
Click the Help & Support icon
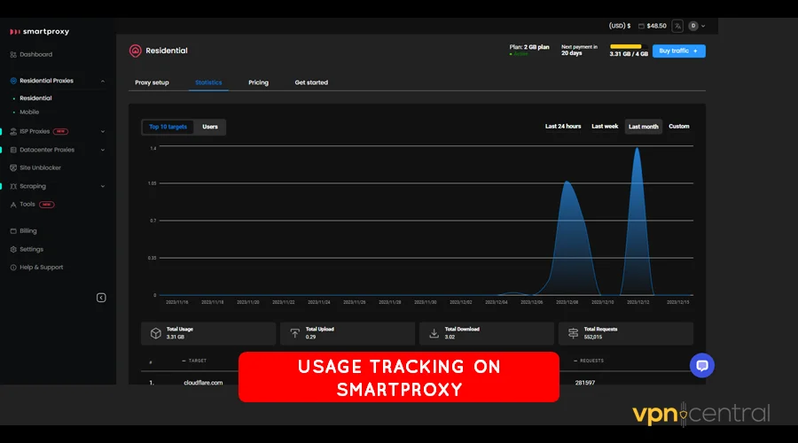click(x=13, y=267)
